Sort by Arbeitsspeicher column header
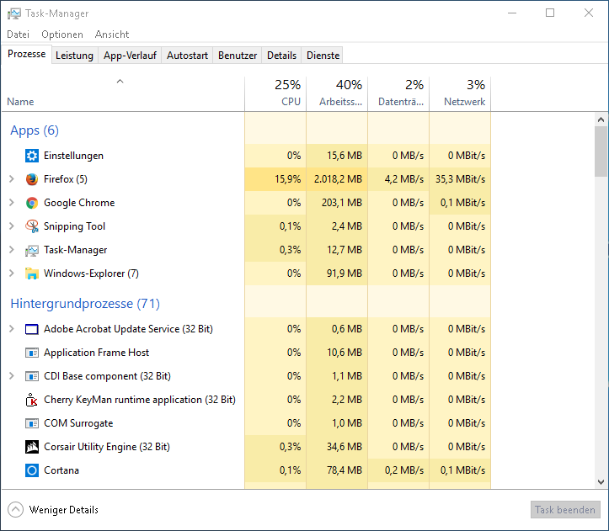The width and height of the screenshot is (609, 531). coord(337,94)
